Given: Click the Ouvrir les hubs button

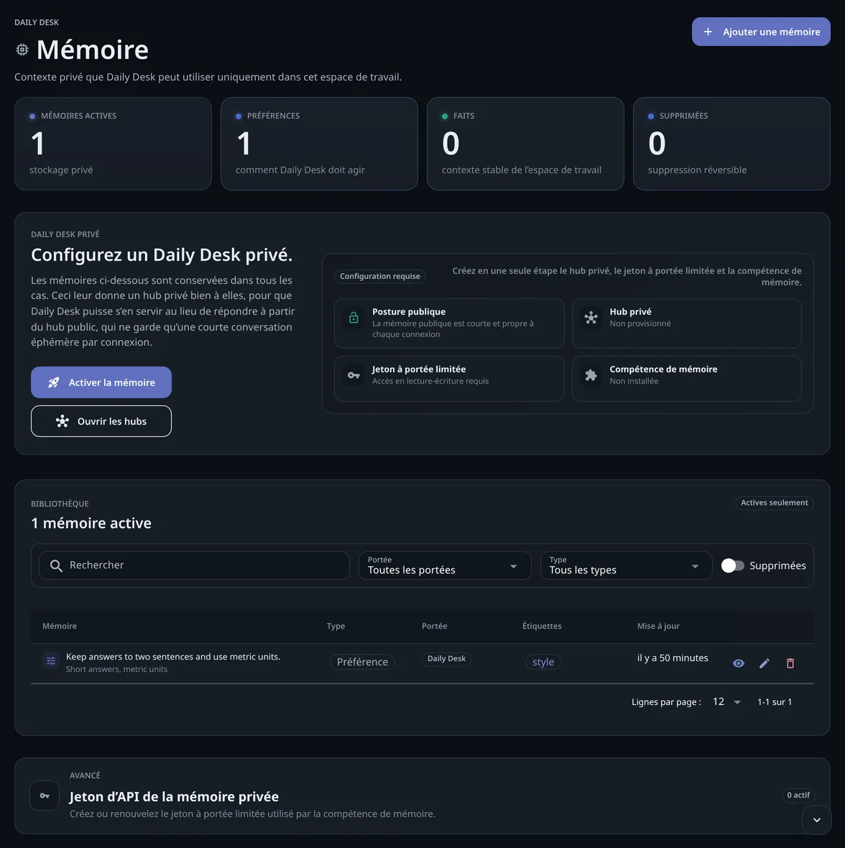Looking at the screenshot, I should [101, 421].
